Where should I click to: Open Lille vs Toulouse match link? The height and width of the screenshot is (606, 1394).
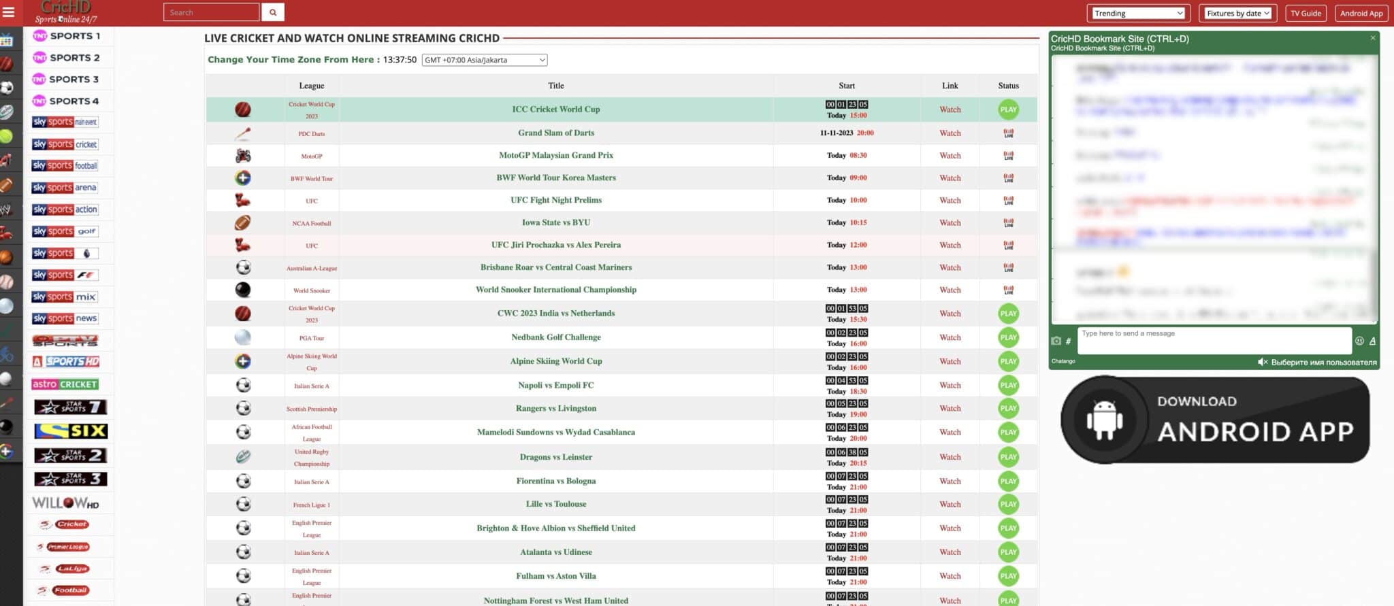(x=555, y=504)
